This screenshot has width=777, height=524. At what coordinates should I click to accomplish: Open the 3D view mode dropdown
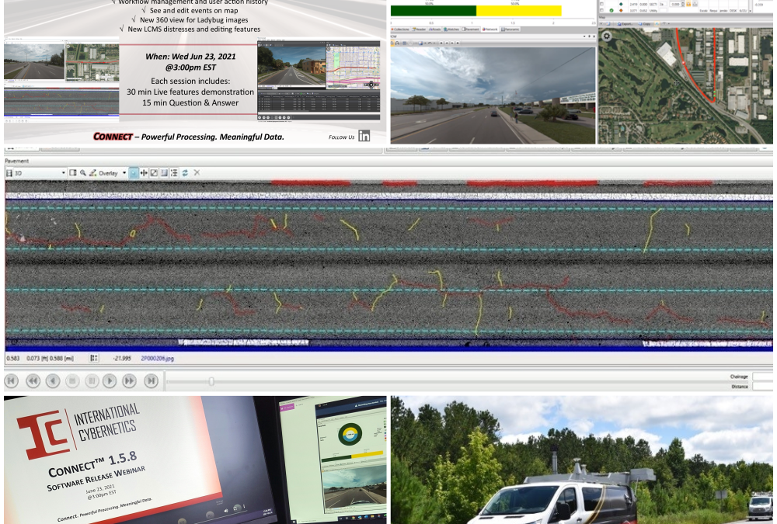pyautogui.click(x=64, y=172)
